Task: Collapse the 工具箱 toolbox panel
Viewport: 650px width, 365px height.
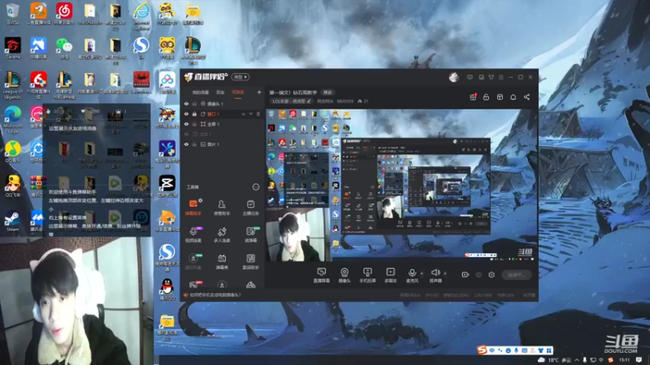Action: (x=256, y=187)
